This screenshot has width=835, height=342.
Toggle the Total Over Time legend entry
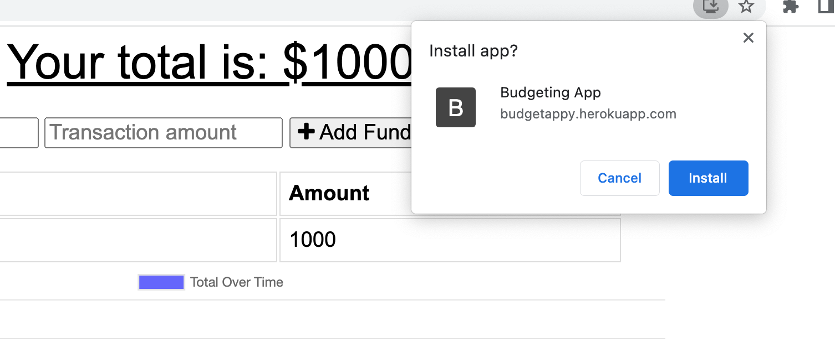(237, 282)
